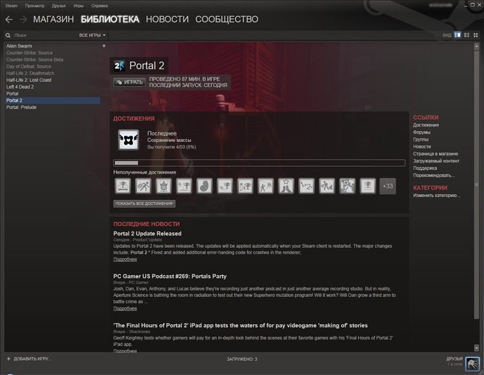Open the Справка menu
The height and width of the screenshot is (375, 484).
[x=99, y=6]
